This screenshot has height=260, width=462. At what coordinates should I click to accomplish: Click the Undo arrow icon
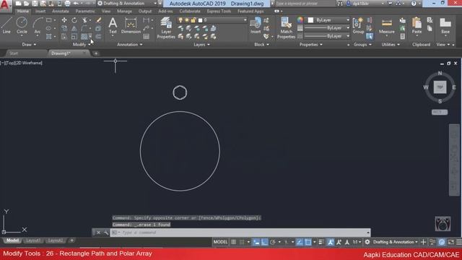tap(76, 4)
